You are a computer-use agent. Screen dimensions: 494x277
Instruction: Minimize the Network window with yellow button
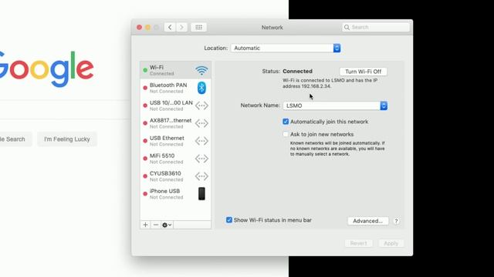(147, 28)
